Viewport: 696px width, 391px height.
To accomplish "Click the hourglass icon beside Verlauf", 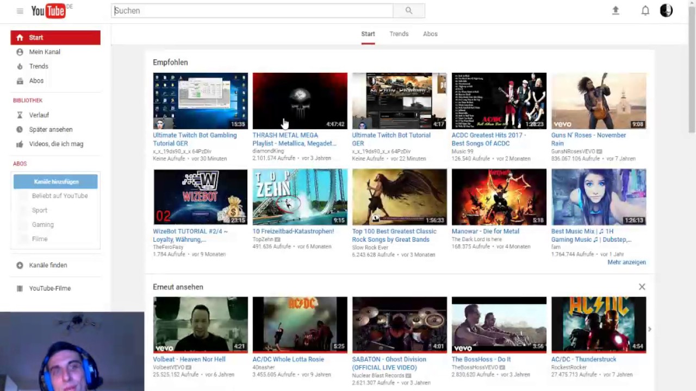I will [20, 115].
